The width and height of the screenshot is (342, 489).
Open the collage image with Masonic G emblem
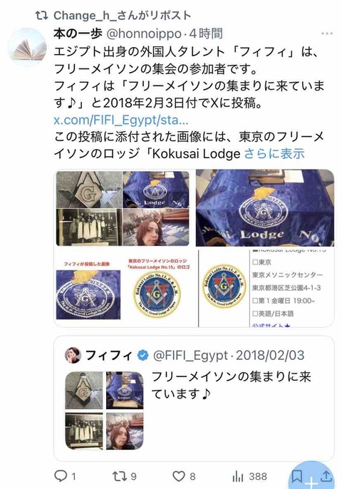123,208
